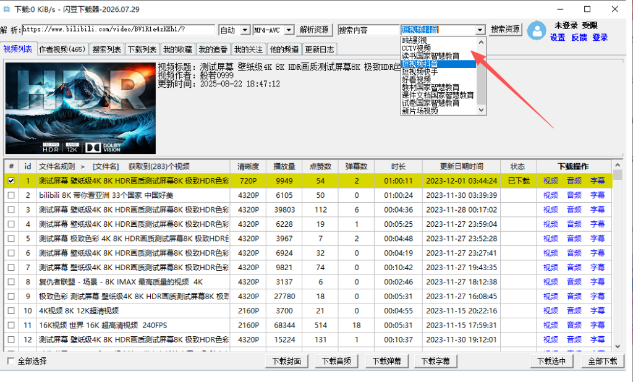Select checkbox of row 5
Viewport: 633px width, 382px height.
(x=11, y=239)
